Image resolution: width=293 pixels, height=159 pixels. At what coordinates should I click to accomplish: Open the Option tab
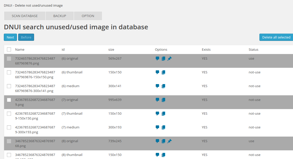pyautogui.click(x=88, y=16)
